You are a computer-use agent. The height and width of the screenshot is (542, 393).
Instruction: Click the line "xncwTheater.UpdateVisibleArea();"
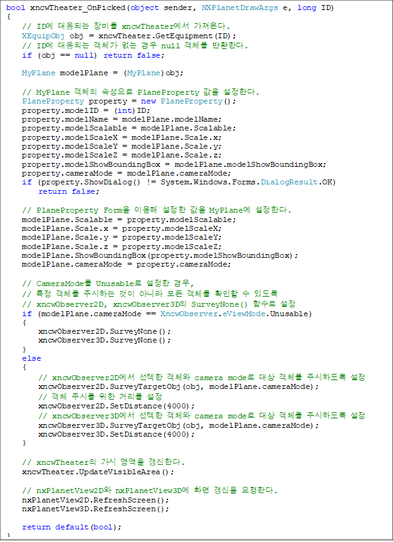click(98, 472)
